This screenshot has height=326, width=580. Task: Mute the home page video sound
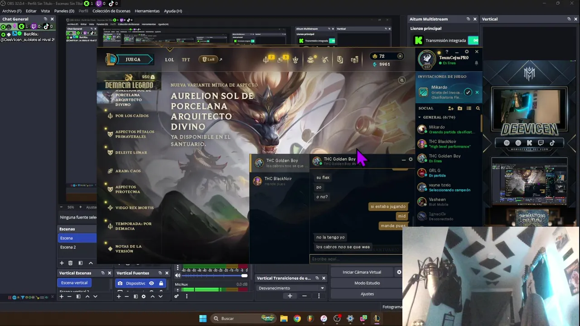[x=401, y=80]
